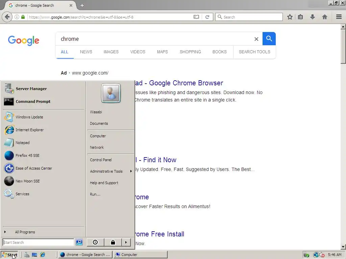
Task: Click the Start Search input field
Action: click(x=38, y=242)
